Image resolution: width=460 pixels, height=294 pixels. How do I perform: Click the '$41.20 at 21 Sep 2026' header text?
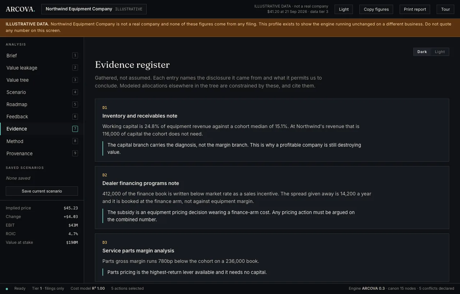287,12
